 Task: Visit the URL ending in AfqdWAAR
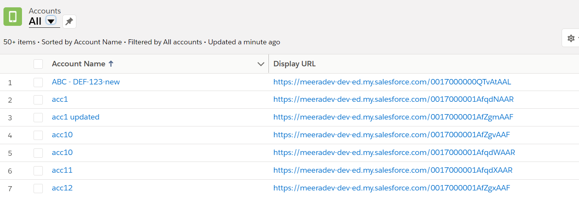[x=394, y=153]
